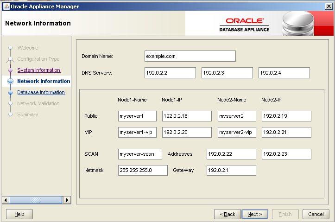Close the Oracle Appliance Manager window
The height and width of the screenshot is (222, 335).
pyautogui.click(x=329, y=6)
